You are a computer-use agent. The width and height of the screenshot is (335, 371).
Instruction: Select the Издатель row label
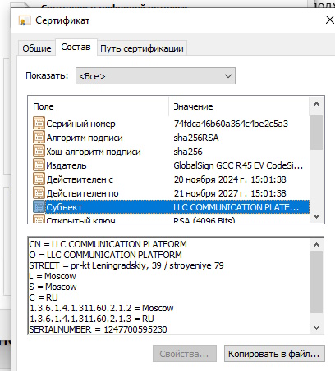click(x=67, y=165)
